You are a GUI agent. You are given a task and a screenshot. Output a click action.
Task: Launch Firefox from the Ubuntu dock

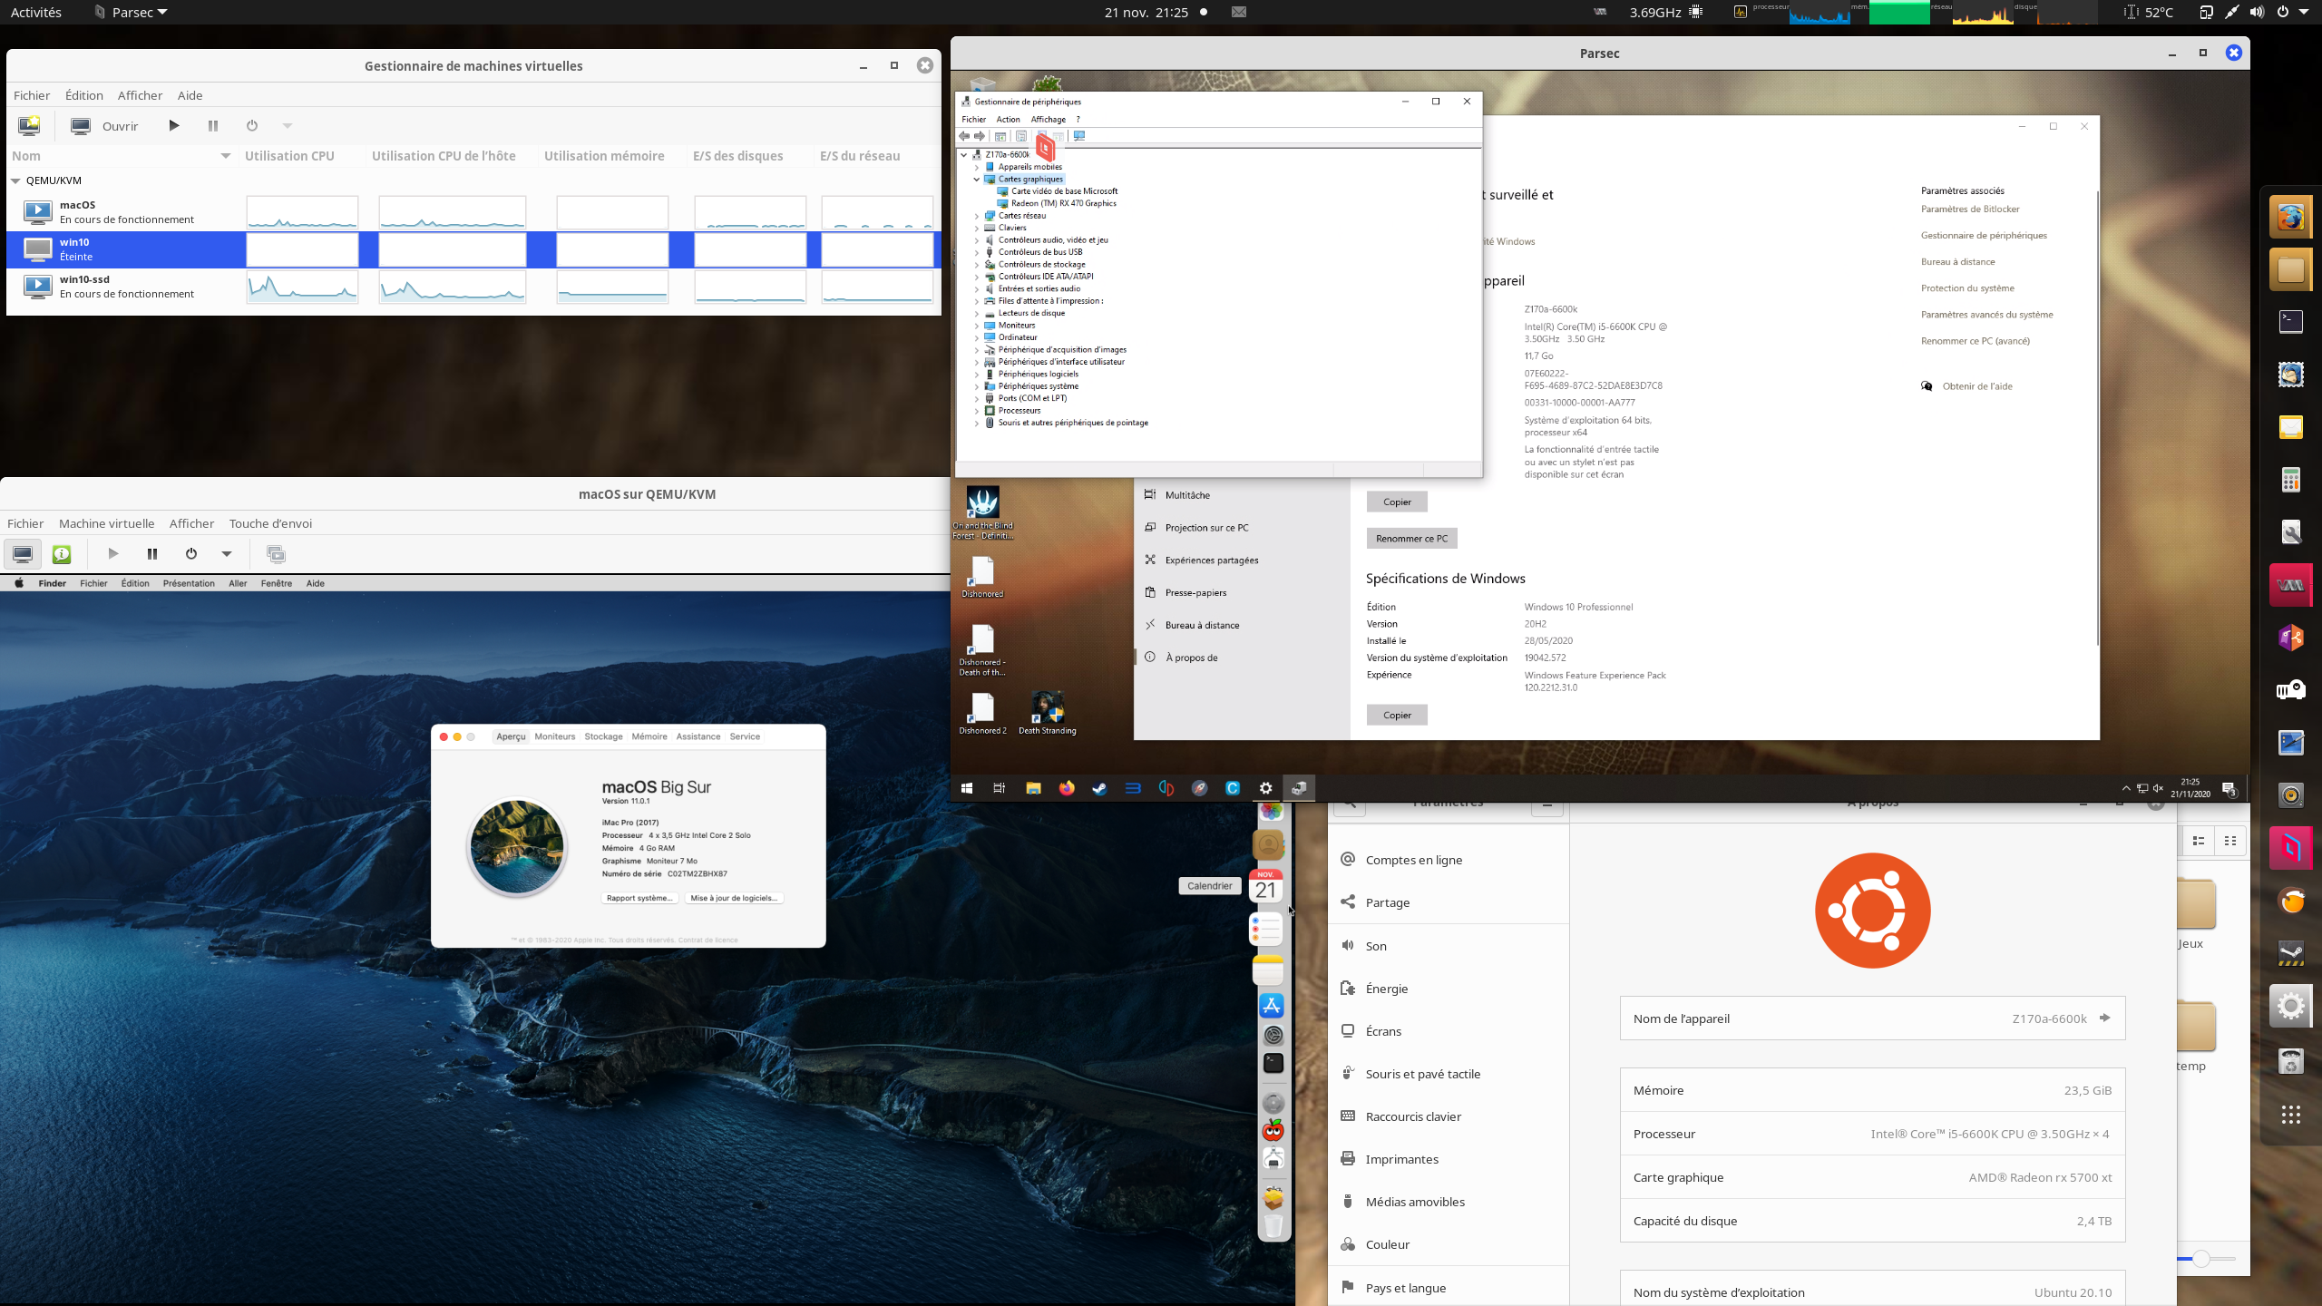[x=2290, y=218]
